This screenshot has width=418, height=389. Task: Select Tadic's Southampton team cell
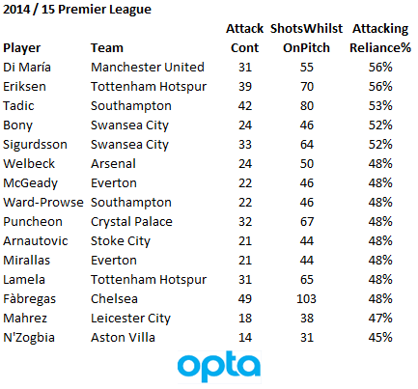pos(131,106)
